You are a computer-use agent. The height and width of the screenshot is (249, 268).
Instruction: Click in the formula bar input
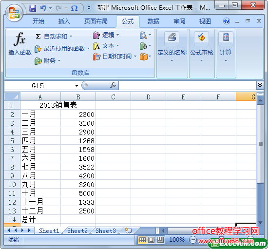[187, 85]
